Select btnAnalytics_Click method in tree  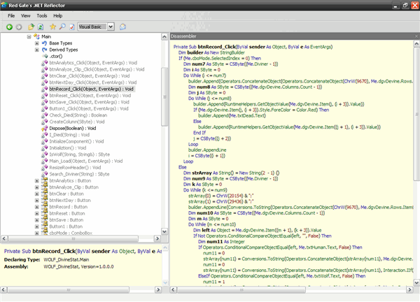(93, 63)
